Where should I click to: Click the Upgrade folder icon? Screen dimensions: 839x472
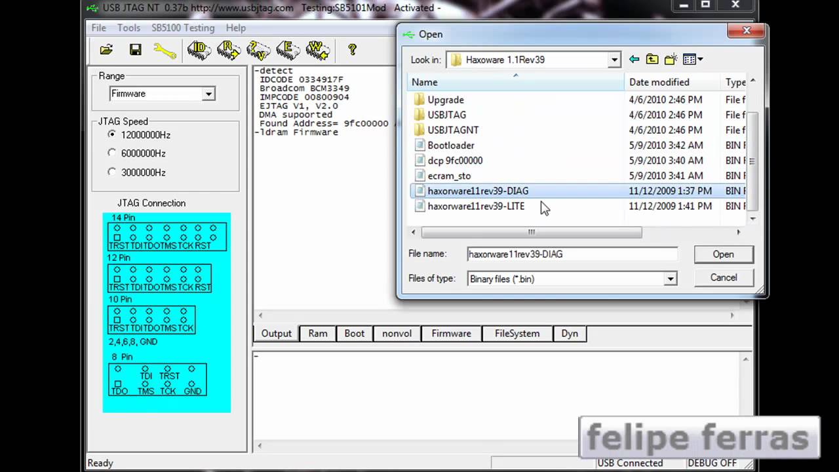[419, 100]
